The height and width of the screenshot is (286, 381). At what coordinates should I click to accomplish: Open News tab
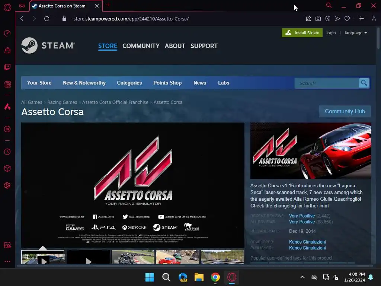point(200,83)
